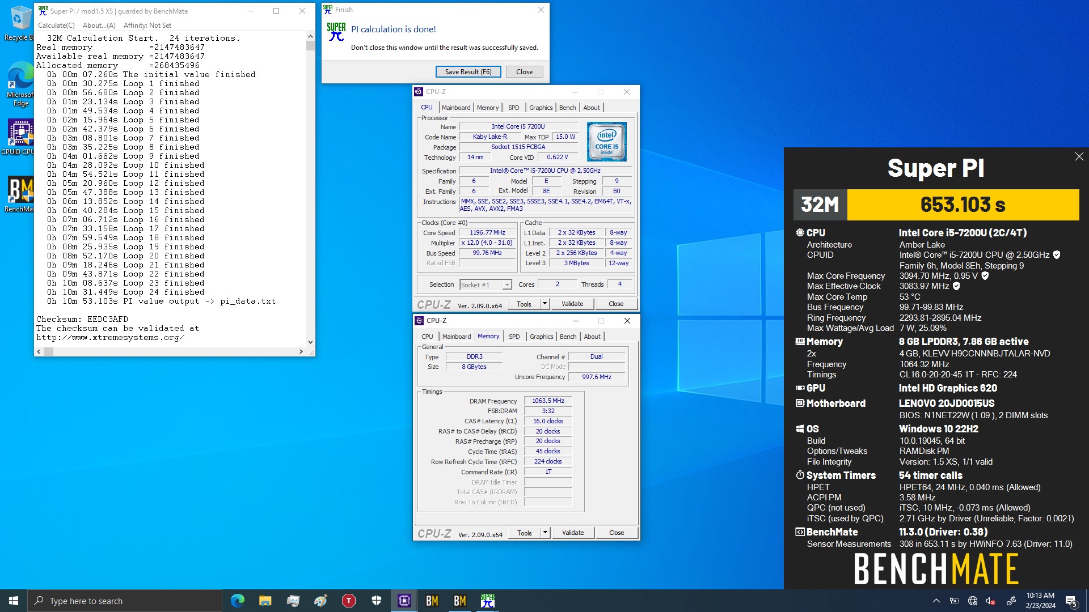Click Close in the Finish dialog
This screenshot has width=1089, height=612.
[524, 72]
